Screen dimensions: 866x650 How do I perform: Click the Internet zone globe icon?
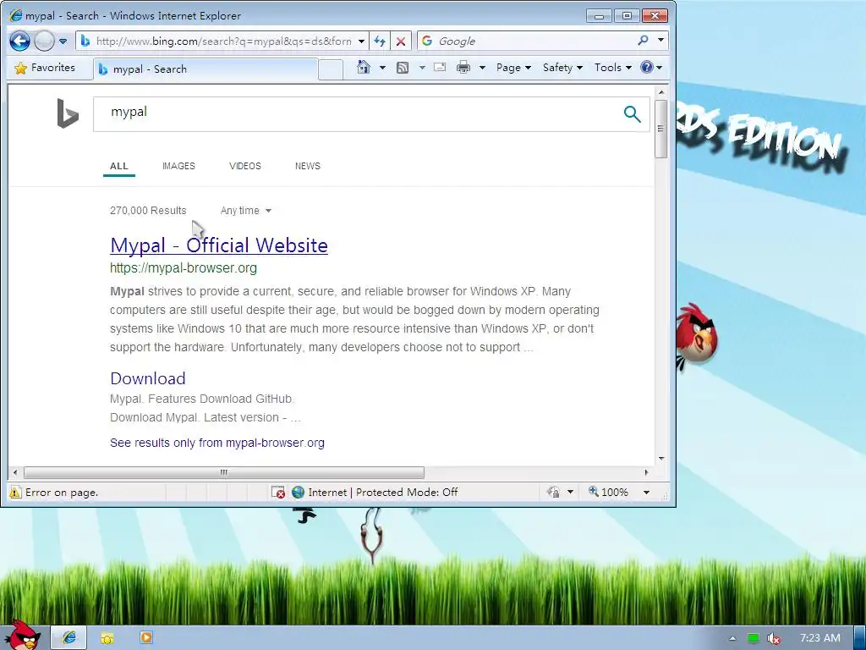(x=299, y=492)
